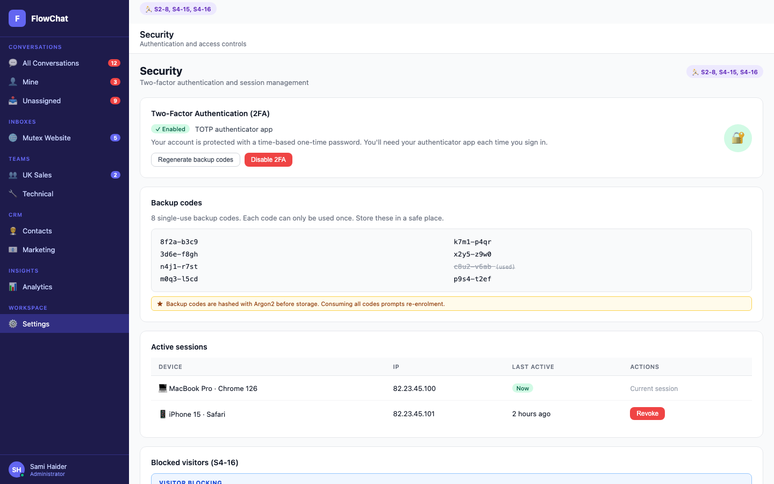Open All Conversations speech bubble icon
Screen dimensions: 774x484
[13, 63]
